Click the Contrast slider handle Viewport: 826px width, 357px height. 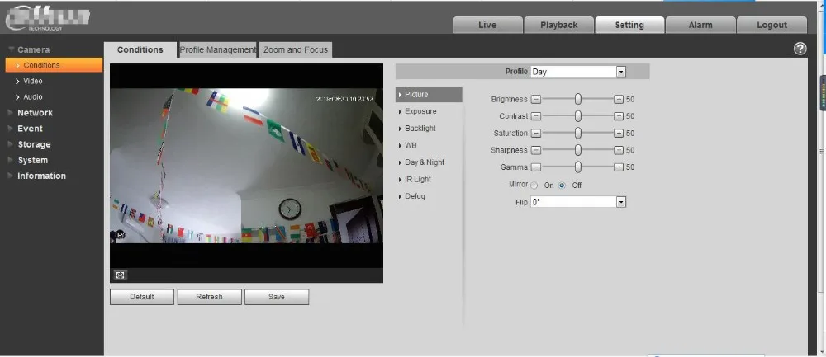click(x=578, y=115)
